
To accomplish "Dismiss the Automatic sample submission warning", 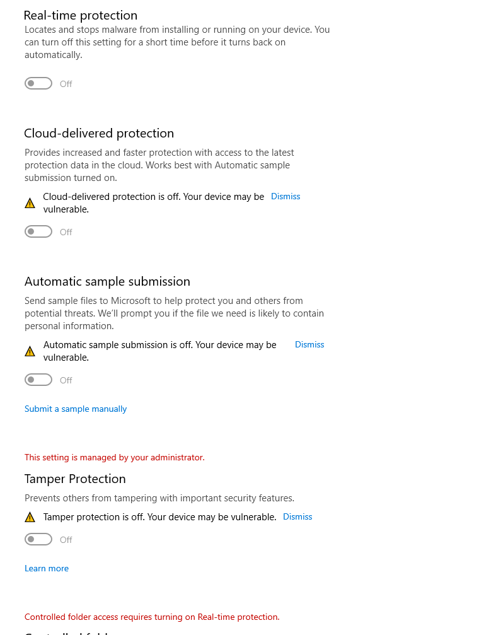I will click(309, 344).
